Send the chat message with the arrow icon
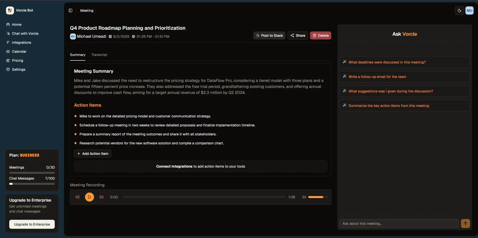The width and height of the screenshot is (478, 238). point(465,224)
